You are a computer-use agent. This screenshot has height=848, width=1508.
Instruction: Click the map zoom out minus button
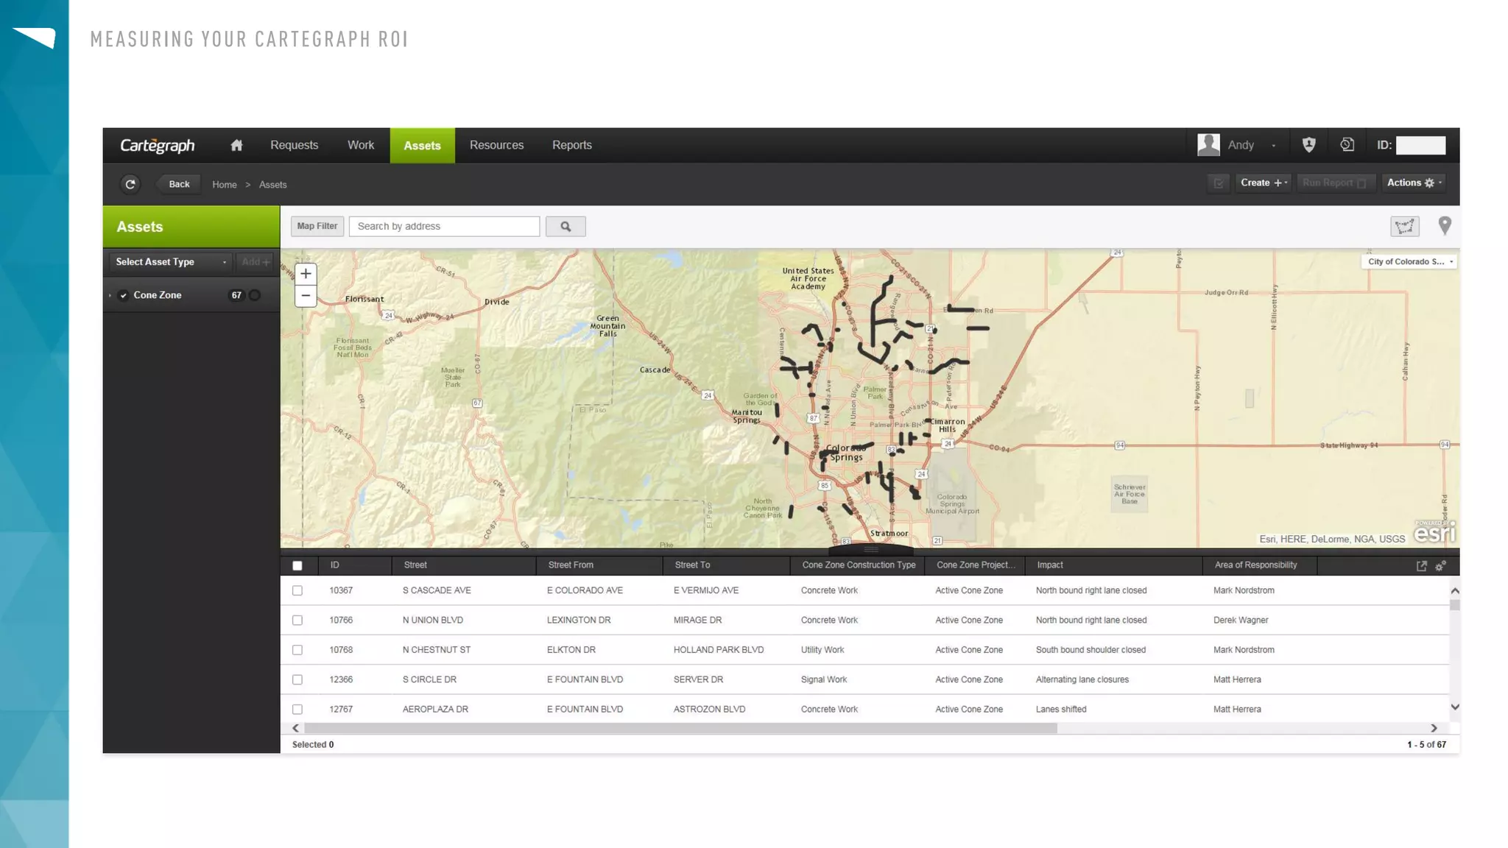pyautogui.click(x=306, y=296)
